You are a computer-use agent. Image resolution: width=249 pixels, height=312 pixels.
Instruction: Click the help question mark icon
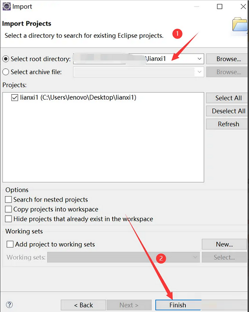pos(9,304)
